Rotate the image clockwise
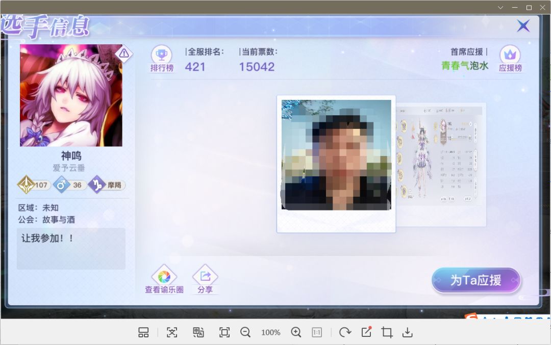551x345 pixels. click(x=345, y=332)
